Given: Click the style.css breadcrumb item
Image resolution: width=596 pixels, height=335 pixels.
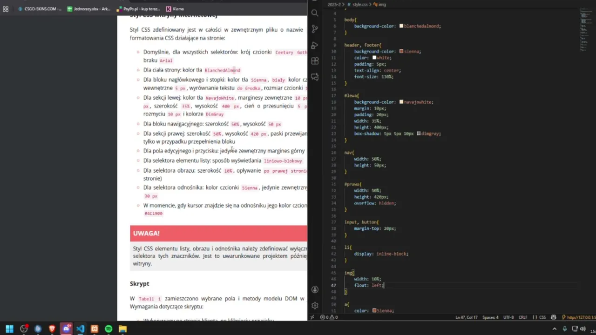Looking at the screenshot, I should click(x=358, y=4).
